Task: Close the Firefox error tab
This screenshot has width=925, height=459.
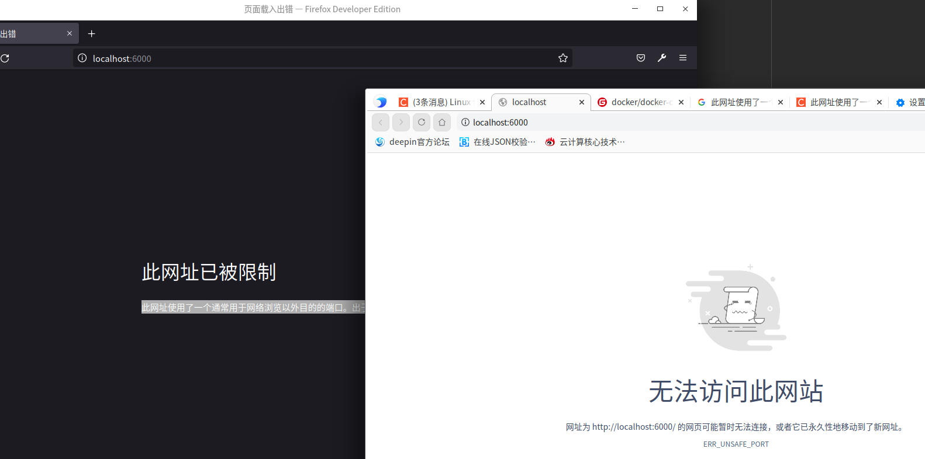Action: [x=70, y=33]
